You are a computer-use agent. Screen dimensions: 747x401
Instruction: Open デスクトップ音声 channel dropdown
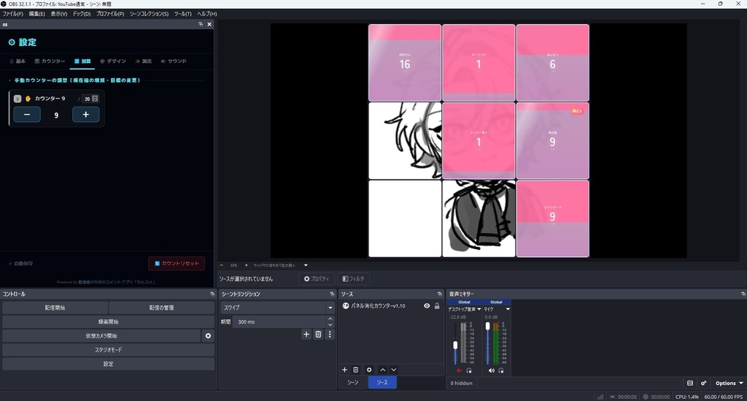pos(479,309)
